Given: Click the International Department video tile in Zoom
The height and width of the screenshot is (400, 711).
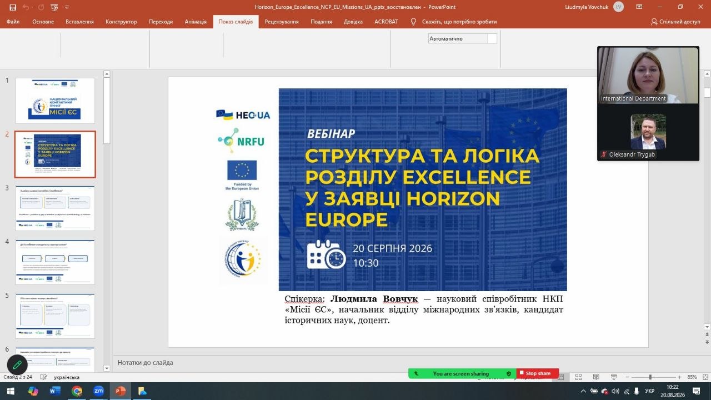Looking at the screenshot, I should click(648, 75).
